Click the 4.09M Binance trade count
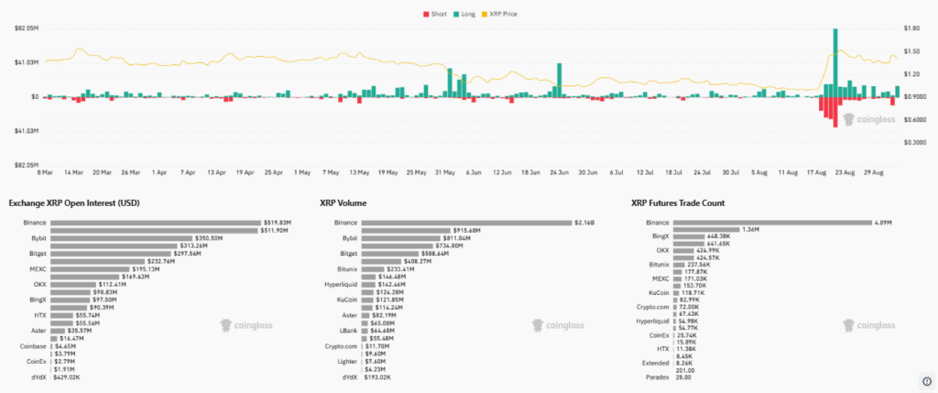 tap(884, 223)
